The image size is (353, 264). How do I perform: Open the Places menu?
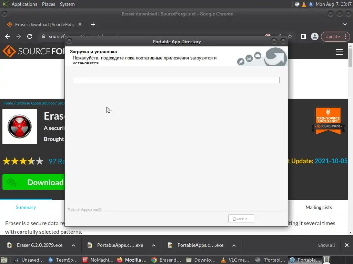coord(48,4)
